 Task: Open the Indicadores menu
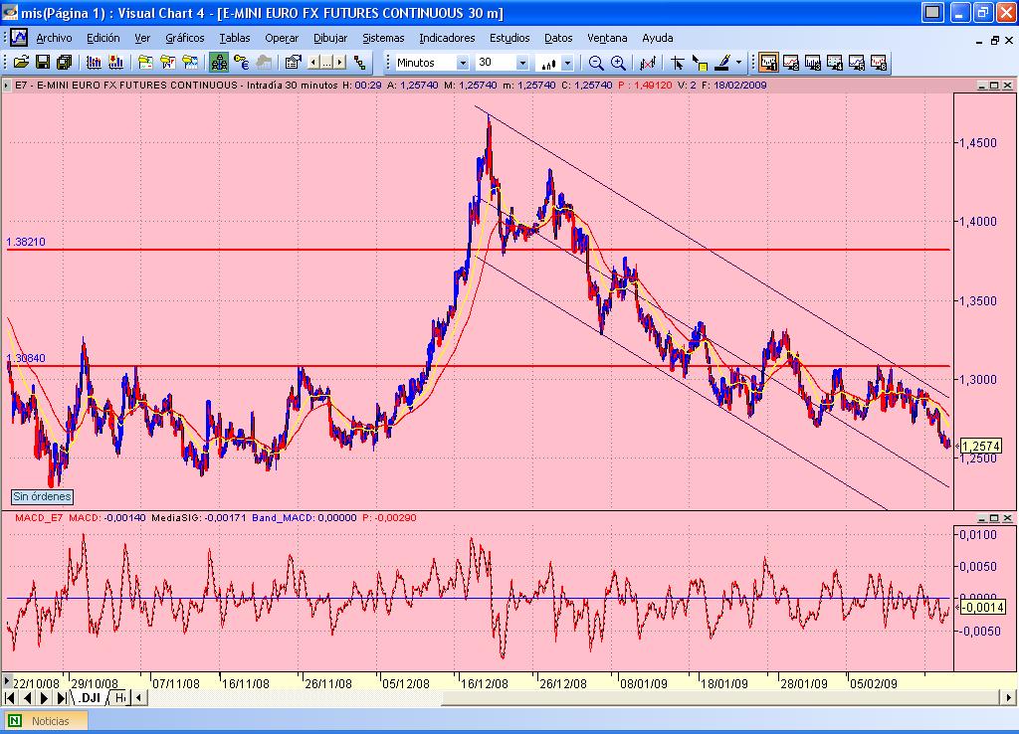pos(447,38)
